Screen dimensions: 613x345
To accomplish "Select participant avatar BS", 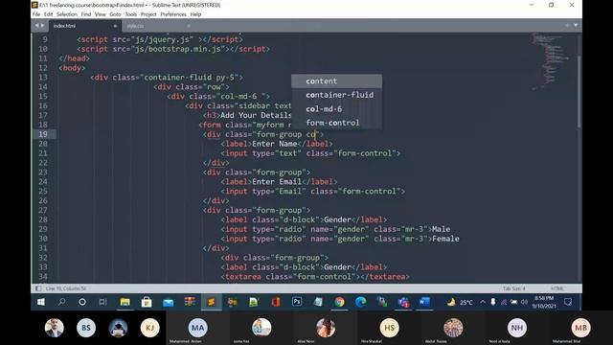I will [86, 328].
